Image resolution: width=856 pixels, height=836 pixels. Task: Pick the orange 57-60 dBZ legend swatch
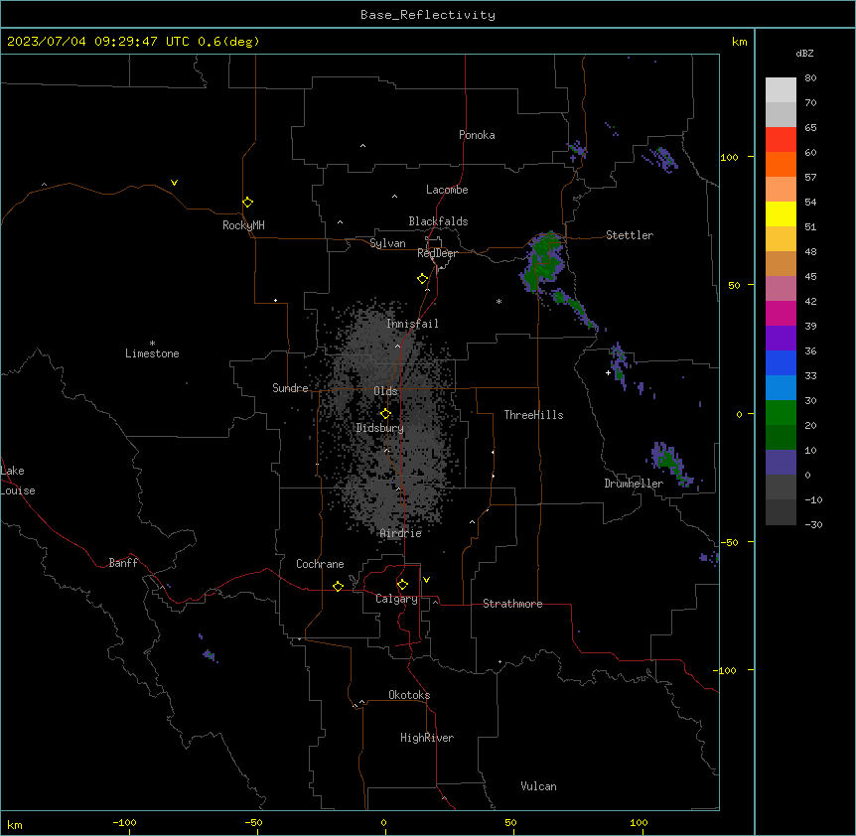point(781,164)
